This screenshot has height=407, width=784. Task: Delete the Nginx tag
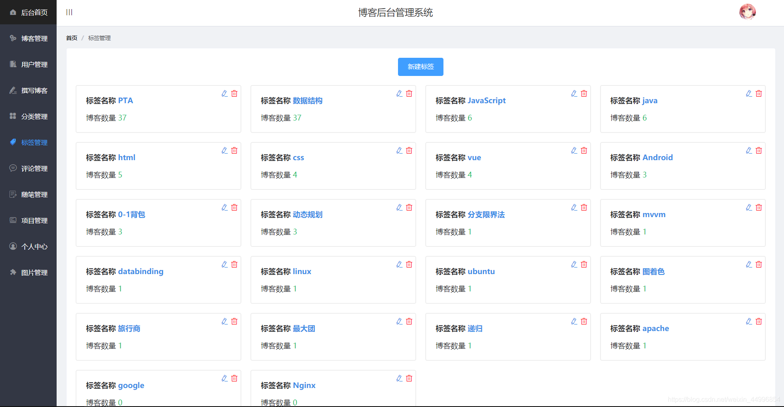click(x=409, y=378)
